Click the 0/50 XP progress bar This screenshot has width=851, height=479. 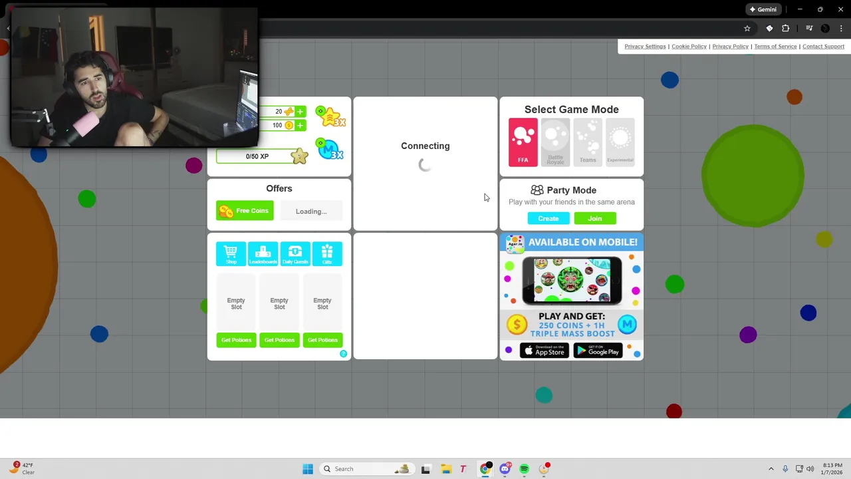tap(257, 156)
